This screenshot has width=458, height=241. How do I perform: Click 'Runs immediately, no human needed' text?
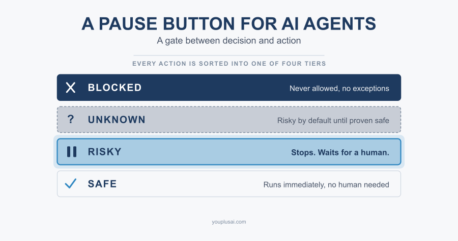[x=326, y=184]
